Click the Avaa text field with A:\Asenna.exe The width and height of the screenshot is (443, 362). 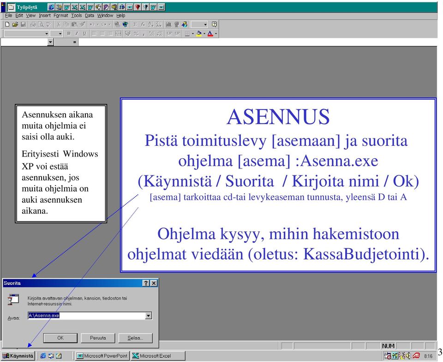pyautogui.click(x=86, y=316)
